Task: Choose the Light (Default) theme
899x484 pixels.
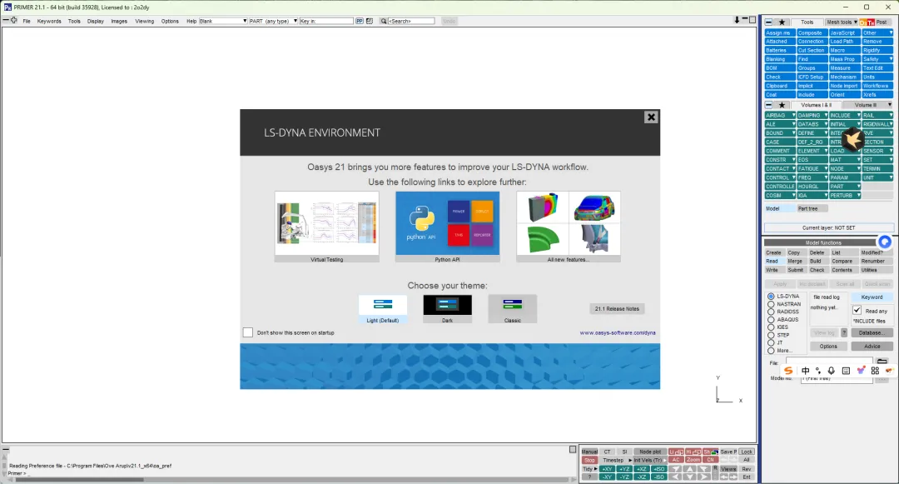Action: [382, 309]
